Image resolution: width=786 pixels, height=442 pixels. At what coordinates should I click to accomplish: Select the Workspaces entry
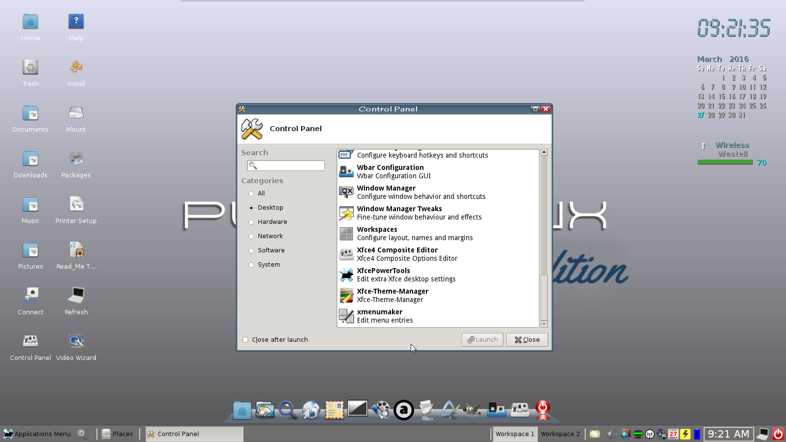pyautogui.click(x=438, y=233)
